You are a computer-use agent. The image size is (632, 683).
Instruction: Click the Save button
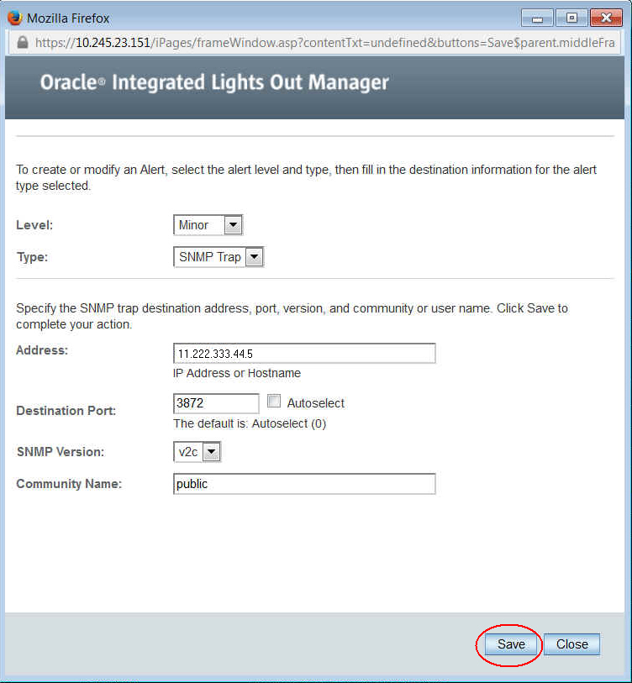point(511,644)
